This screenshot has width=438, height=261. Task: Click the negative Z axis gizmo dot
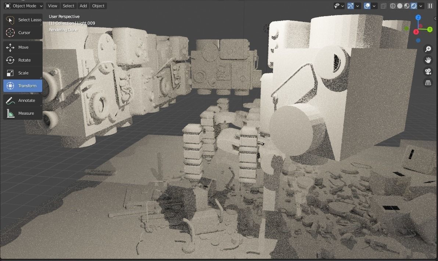click(418, 40)
